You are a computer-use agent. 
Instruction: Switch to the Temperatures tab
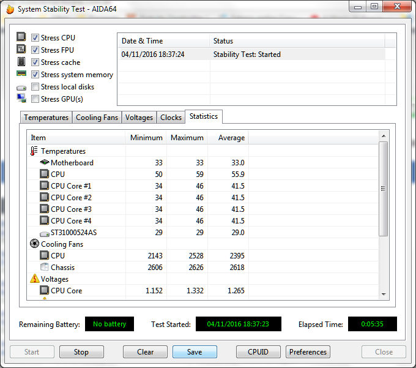(46, 118)
